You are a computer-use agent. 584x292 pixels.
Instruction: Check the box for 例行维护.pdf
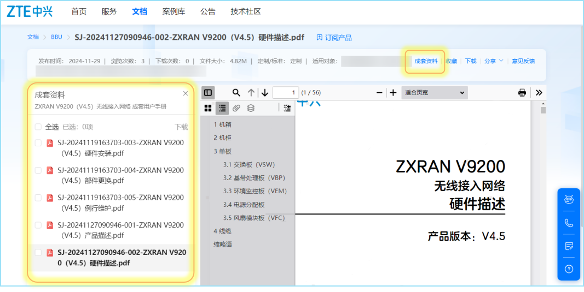tap(38, 198)
